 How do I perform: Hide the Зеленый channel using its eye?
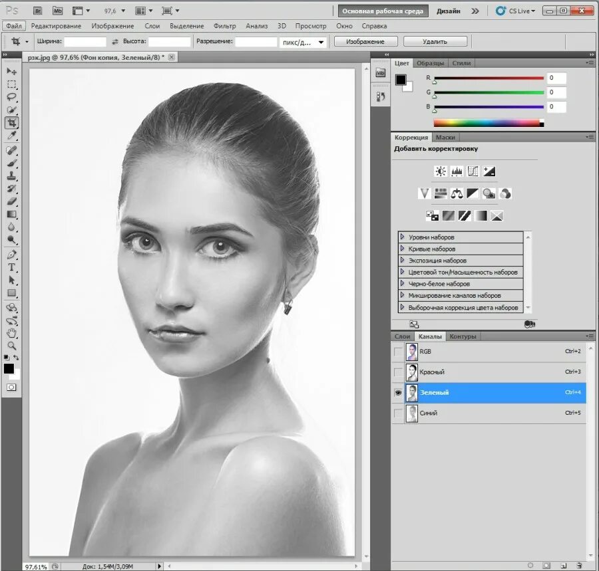coord(398,393)
